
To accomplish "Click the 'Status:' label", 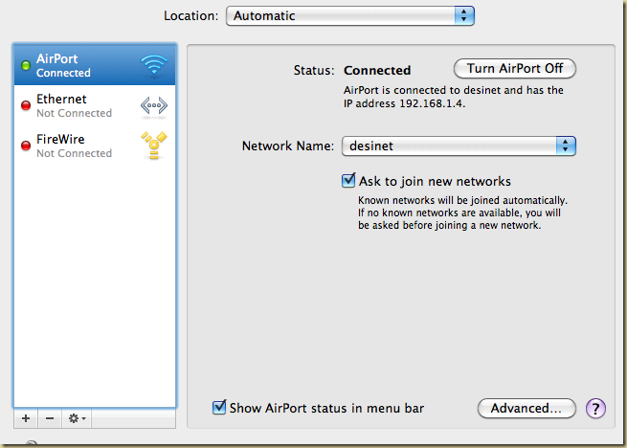I will coord(314,71).
